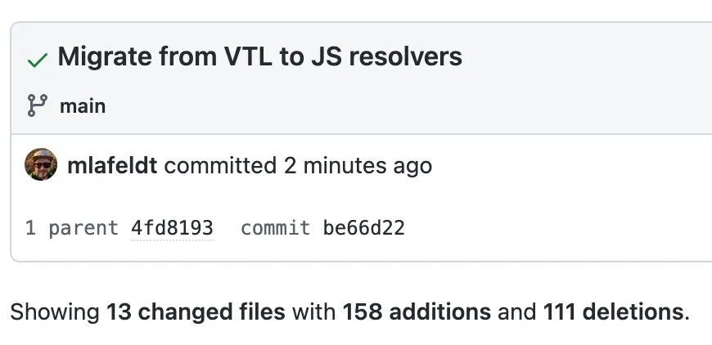Click the word 'committed' after mlafeldt
The image size is (712, 345).
(220, 166)
